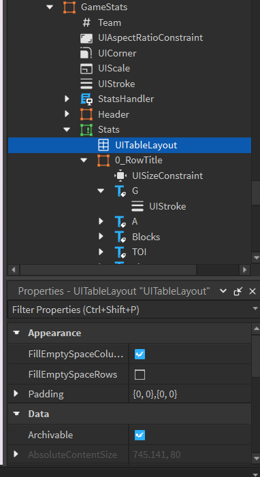
Task: Collapse the G label node
Action: 101,191
